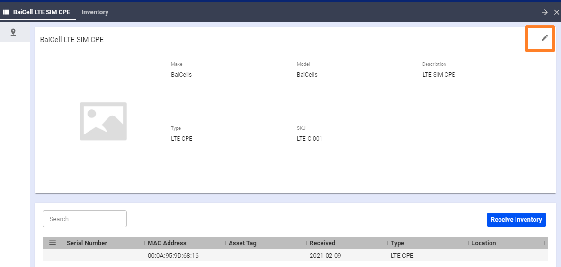Viewport: 561px width, 267px height.
Task: Click the product image placeholder
Action: [103, 121]
